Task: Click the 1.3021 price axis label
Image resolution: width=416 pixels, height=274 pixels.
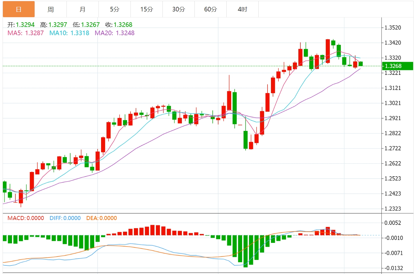Action: [393, 103]
